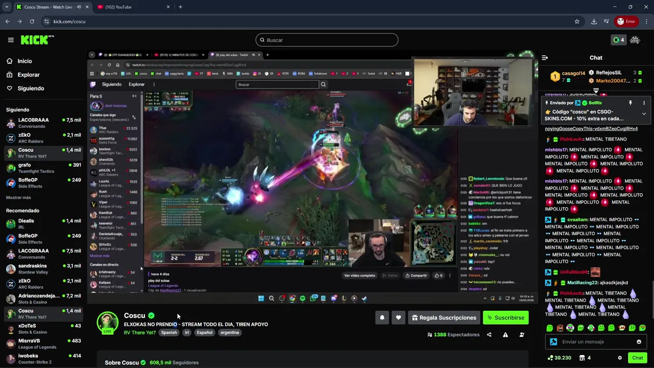Screen dimensions: 654x368
Task: Click Coscu's live avatar
Action: click(x=108, y=323)
